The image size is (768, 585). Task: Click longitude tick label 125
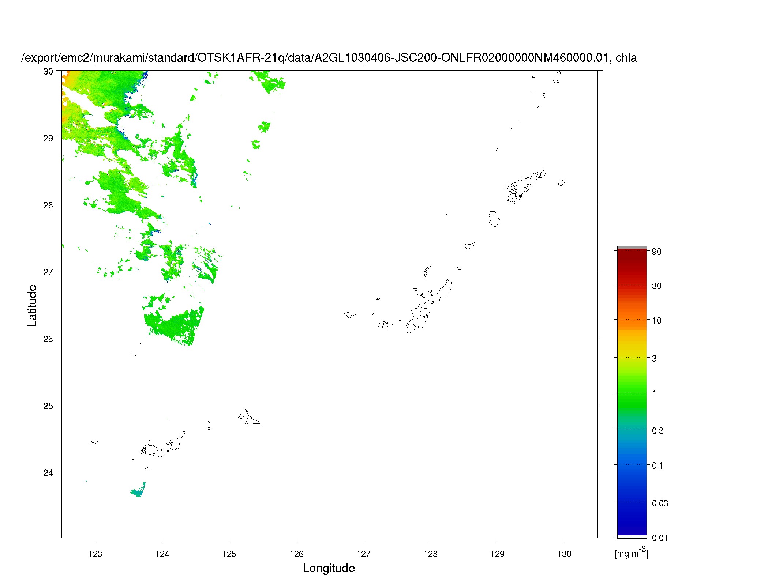tap(229, 554)
